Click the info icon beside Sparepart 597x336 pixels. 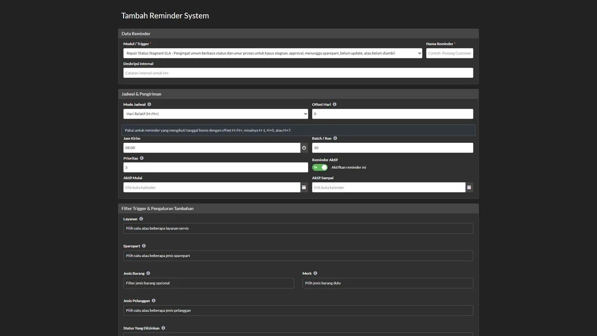tap(144, 246)
